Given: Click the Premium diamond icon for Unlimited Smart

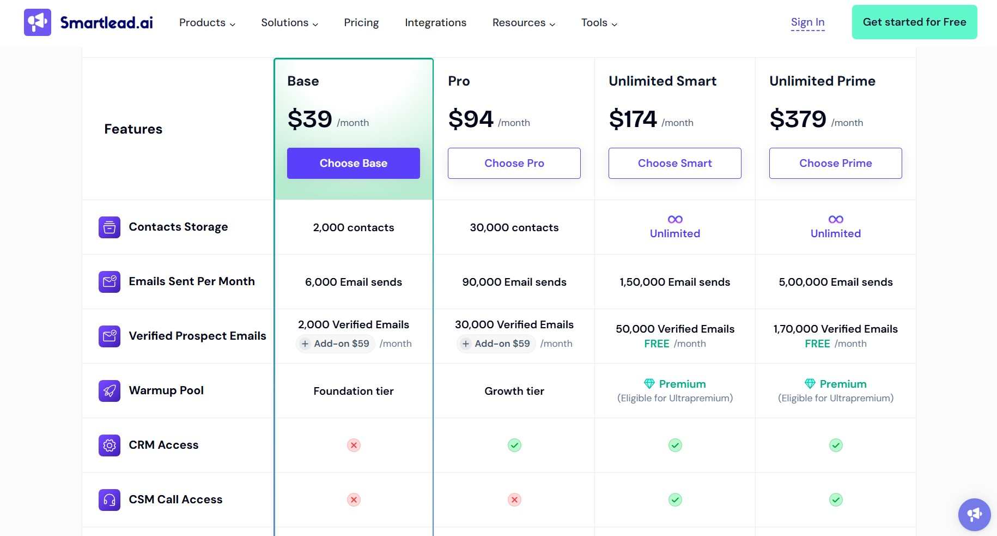Looking at the screenshot, I should point(648,383).
